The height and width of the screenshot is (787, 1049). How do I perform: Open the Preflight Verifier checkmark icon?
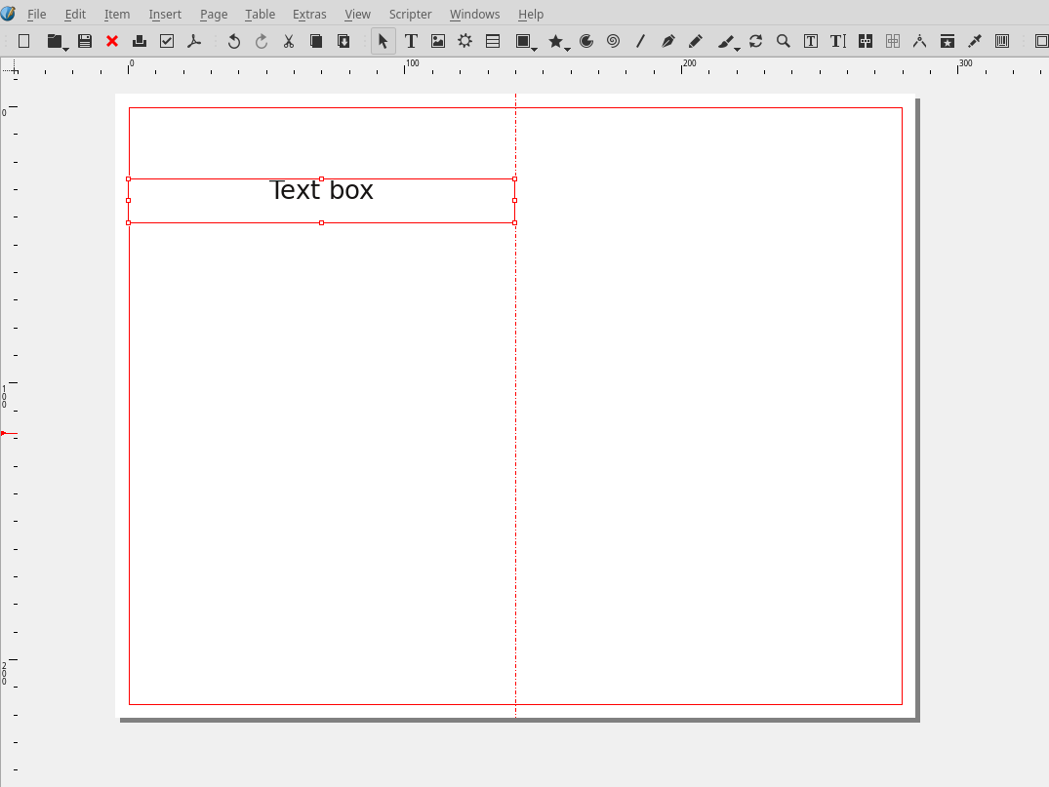pos(167,41)
